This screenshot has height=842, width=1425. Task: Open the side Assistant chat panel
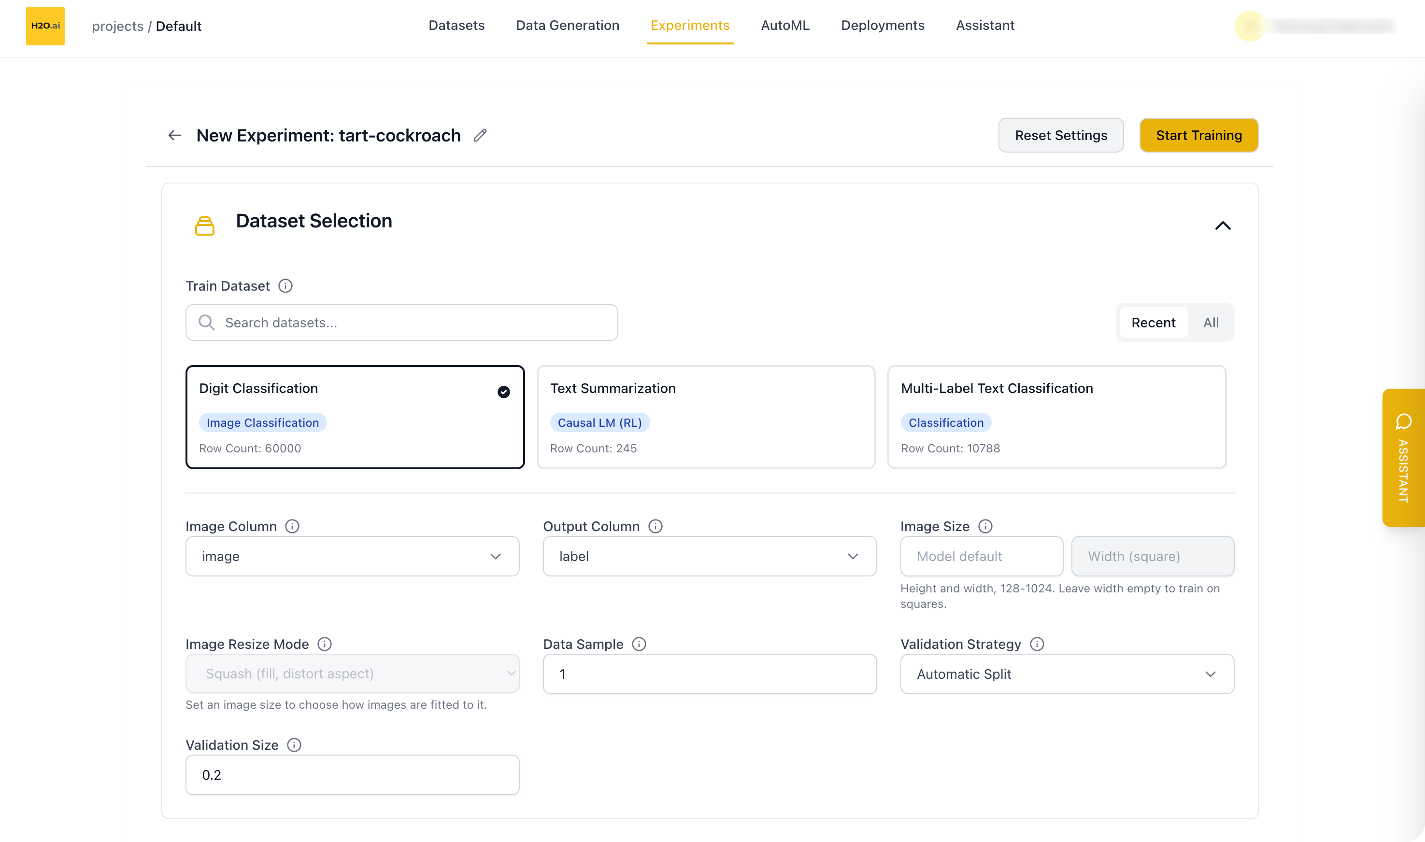coord(1403,458)
